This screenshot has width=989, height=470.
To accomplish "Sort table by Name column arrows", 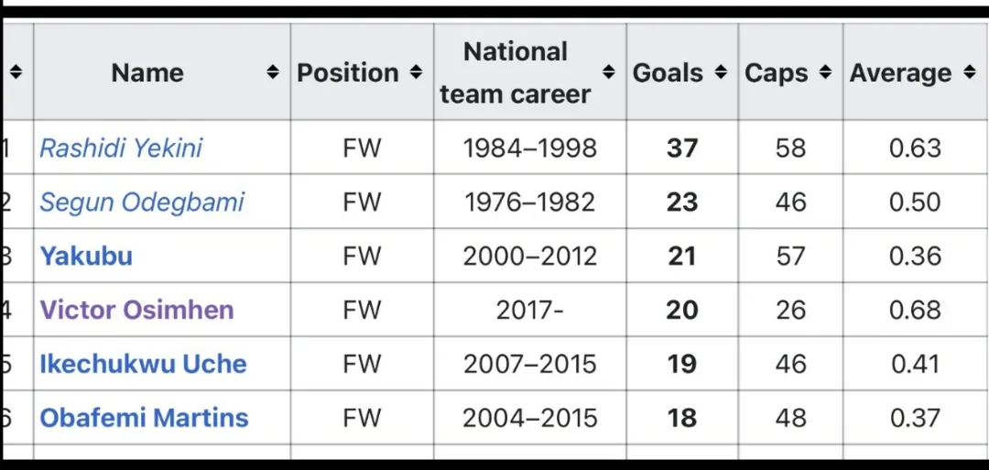I will pos(272,72).
